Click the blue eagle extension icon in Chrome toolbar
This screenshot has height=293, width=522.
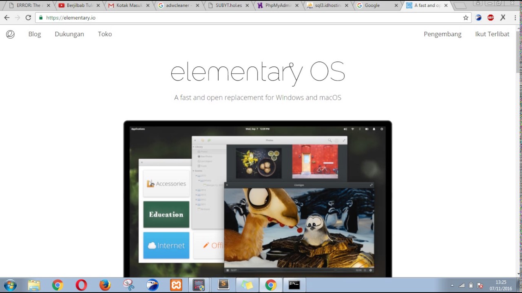478,17
